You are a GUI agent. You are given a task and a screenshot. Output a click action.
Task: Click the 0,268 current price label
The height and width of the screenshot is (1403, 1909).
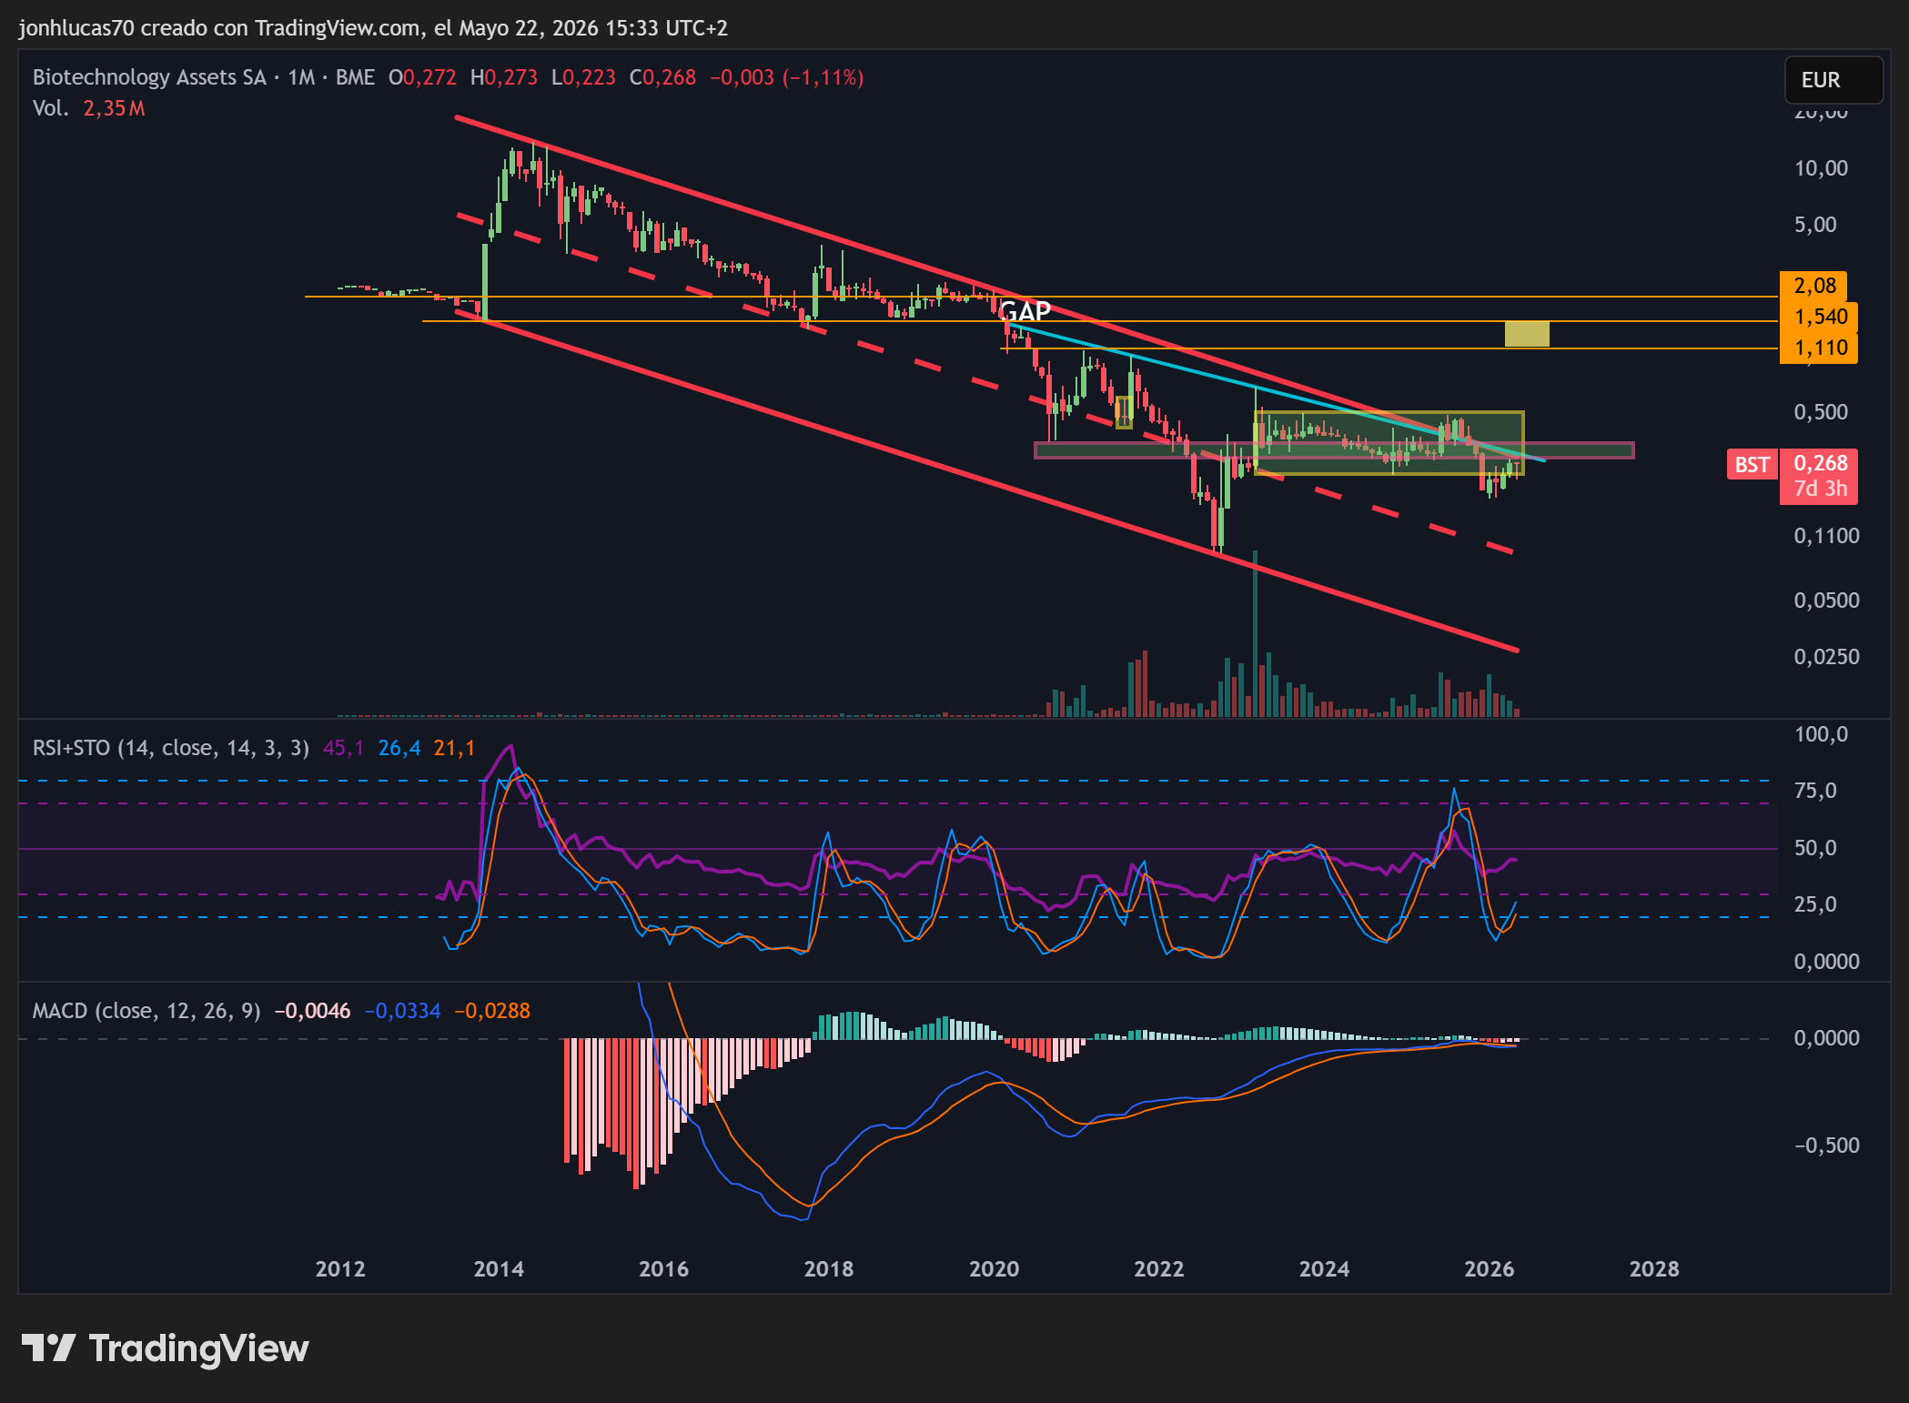coord(1819,463)
